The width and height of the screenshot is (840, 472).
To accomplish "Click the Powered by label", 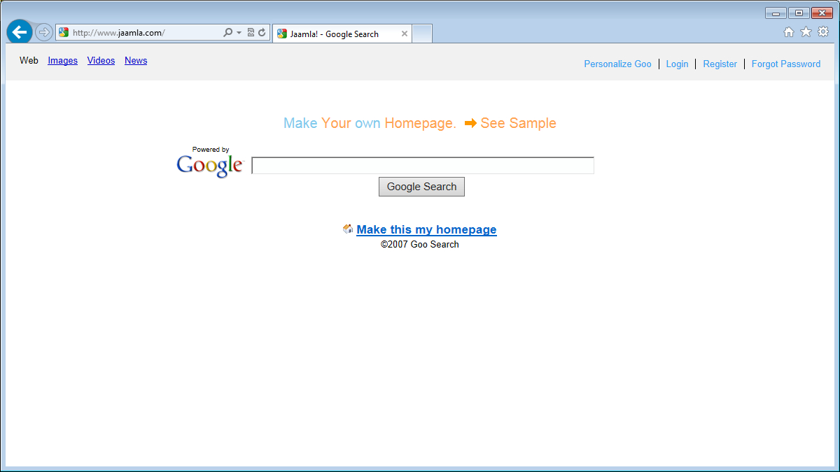I will pyautogui.click(x=211, y=150).
